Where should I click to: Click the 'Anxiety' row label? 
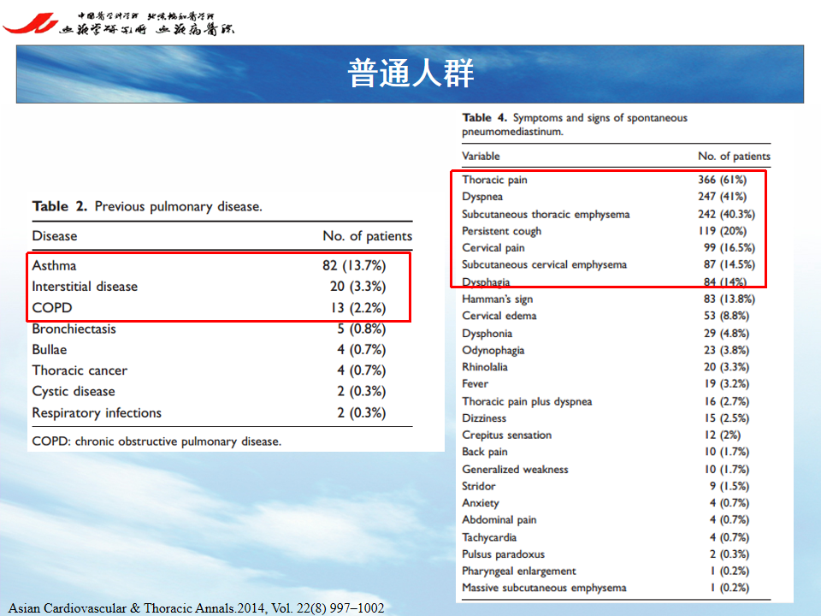pos(481,503)
